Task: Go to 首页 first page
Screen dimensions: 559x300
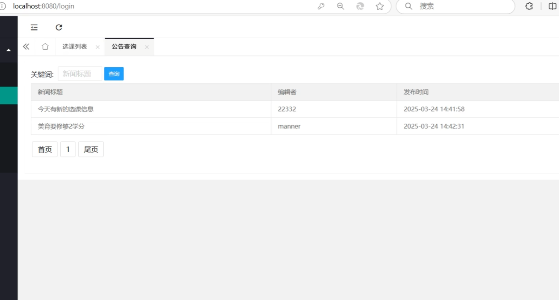Action: pyautogui.click(x=45, y=149)
